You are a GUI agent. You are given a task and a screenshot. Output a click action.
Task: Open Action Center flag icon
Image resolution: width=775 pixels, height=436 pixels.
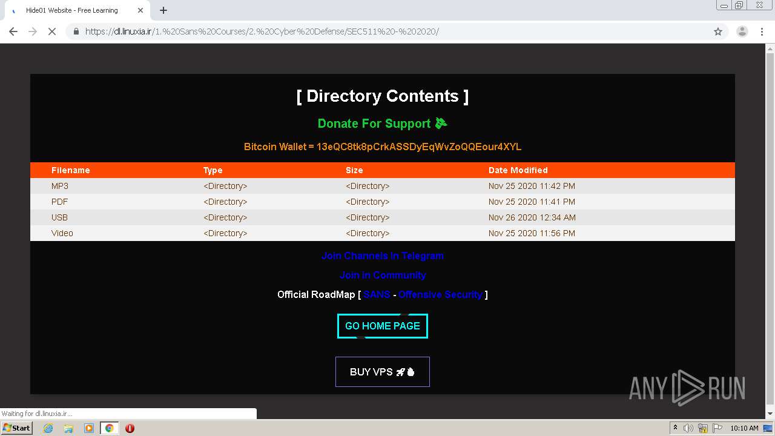[x=717, y=428]
